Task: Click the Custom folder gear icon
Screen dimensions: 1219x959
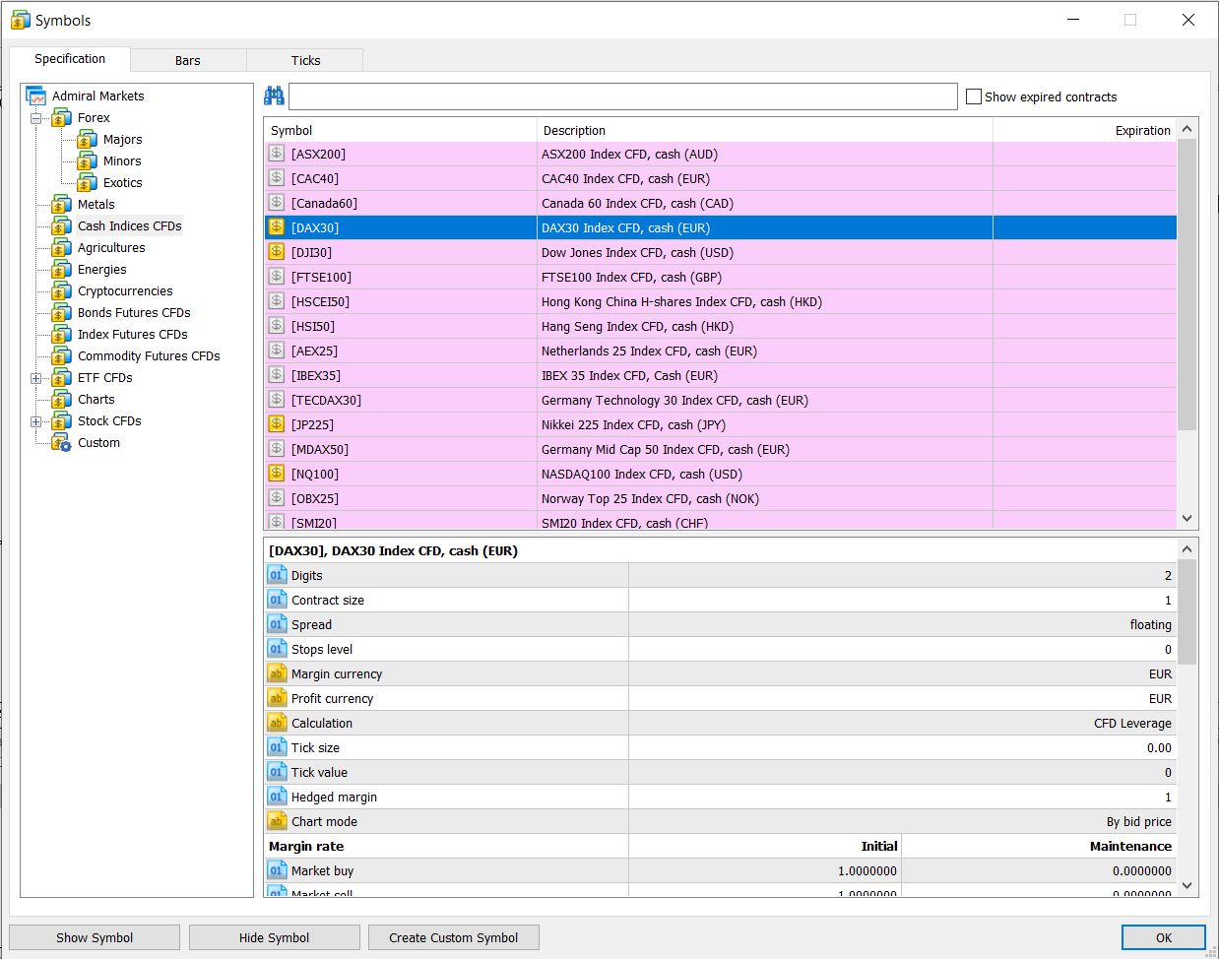Action: pyautogui.click(x=61, y=442)
